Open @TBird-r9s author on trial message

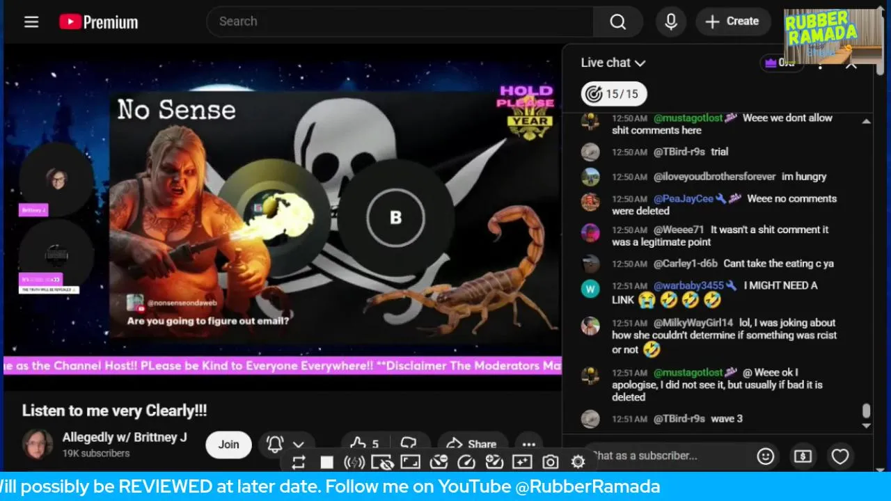coord(679,152)
